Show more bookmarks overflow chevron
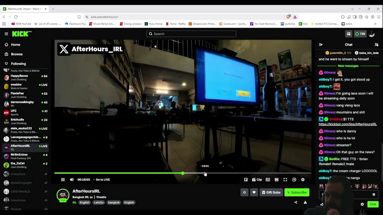 [375, 24]
